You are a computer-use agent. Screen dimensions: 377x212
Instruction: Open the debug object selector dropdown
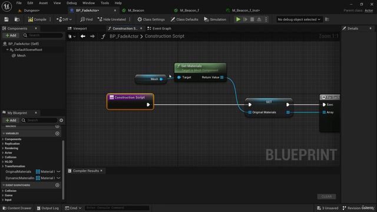pos(299,19)
